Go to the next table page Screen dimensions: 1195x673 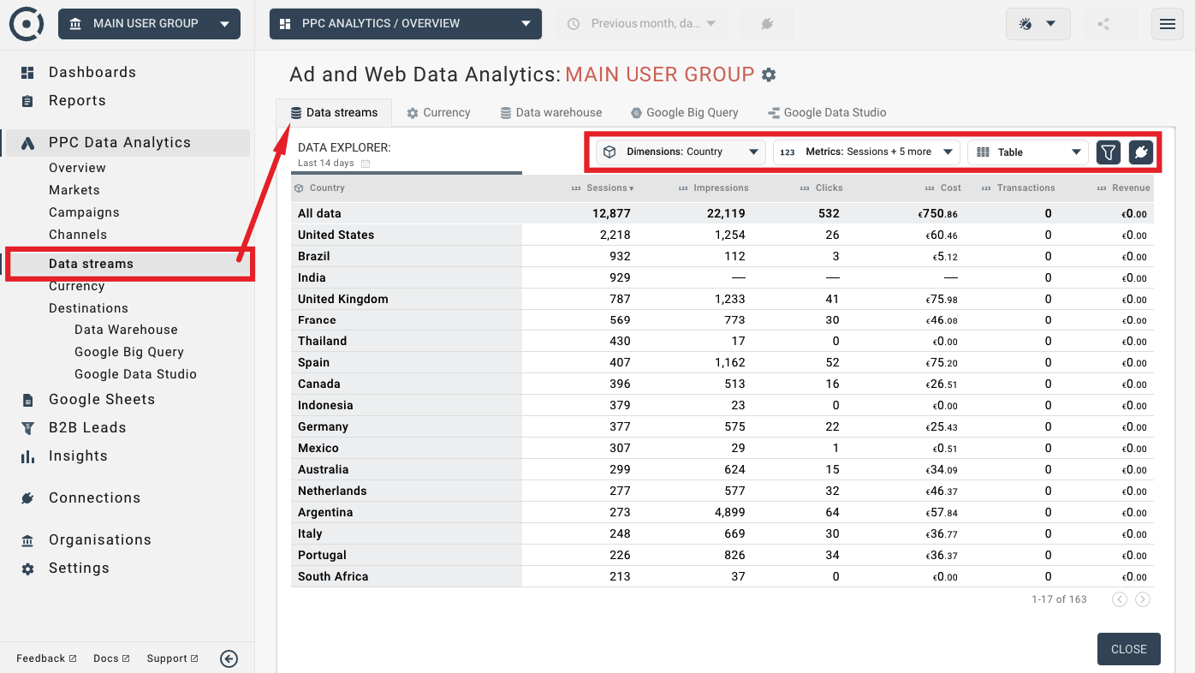1143,599
